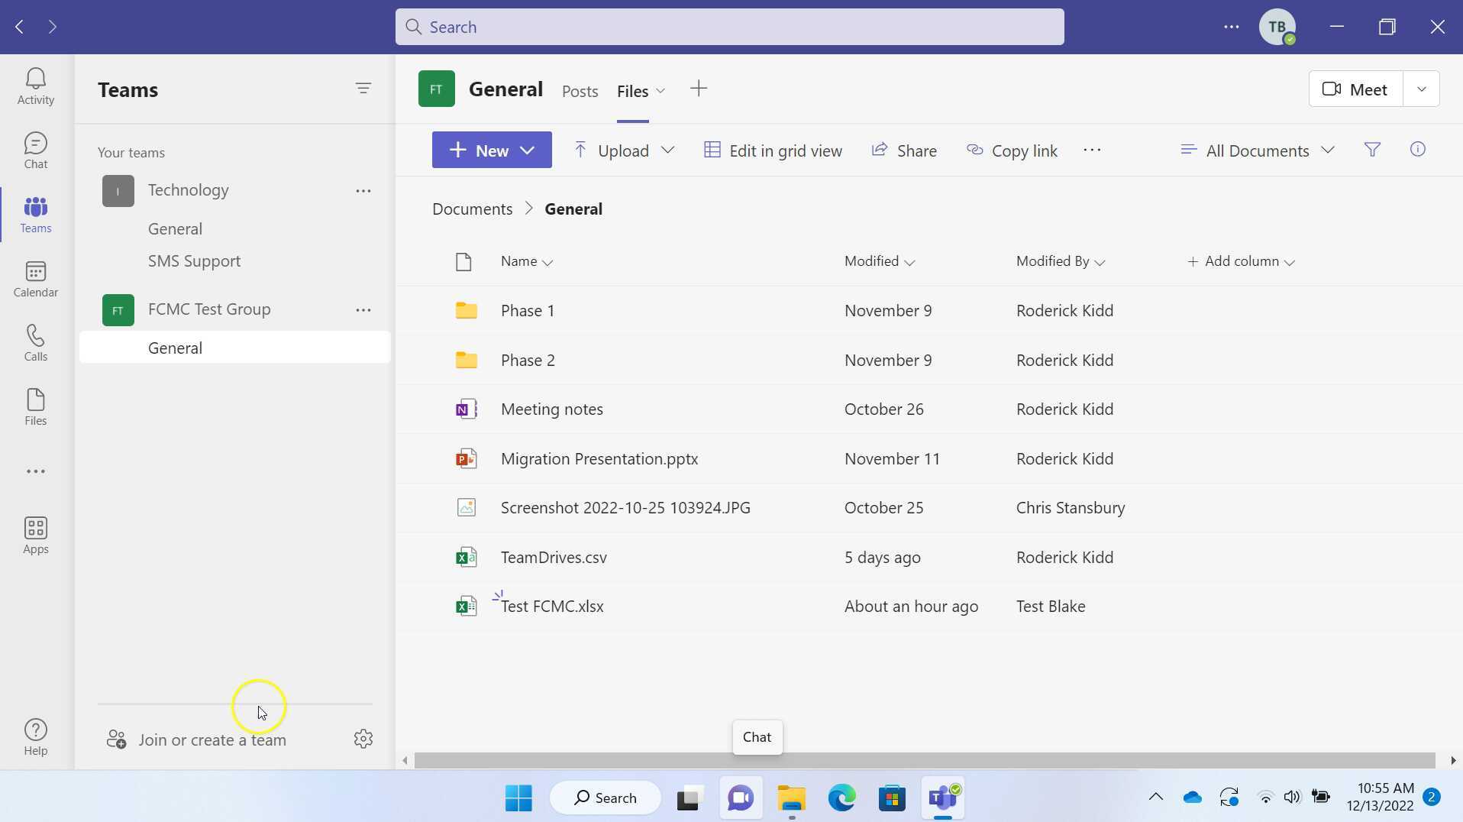Click the Teams search box
This screenshot has width=1463, height=822.
[729, 27]
